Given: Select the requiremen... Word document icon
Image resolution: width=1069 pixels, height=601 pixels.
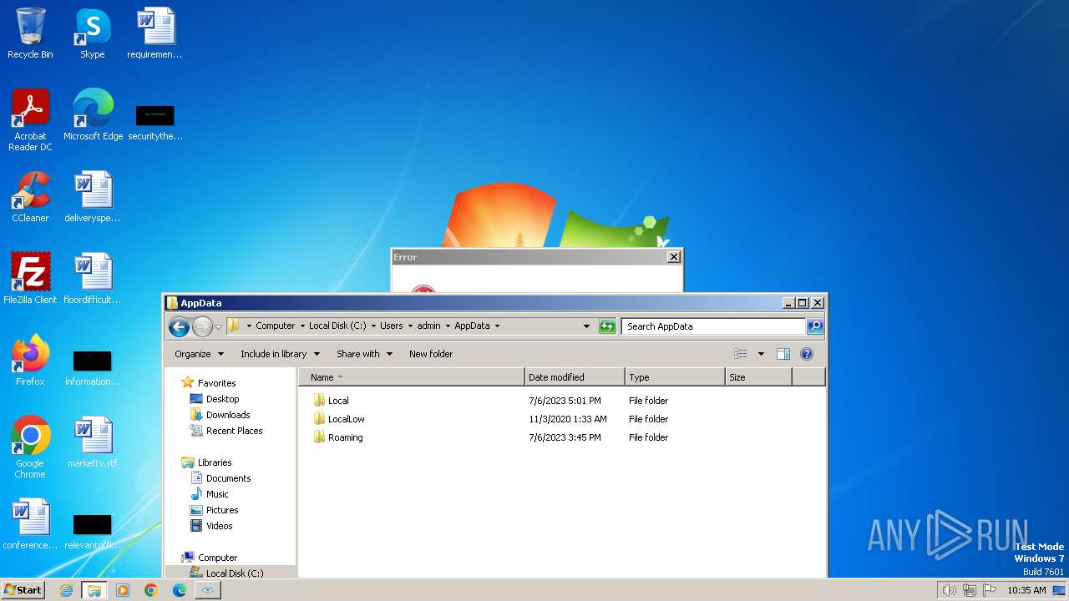Looking at the screenshot, I should pyautogui.click(x=155, y=33).
